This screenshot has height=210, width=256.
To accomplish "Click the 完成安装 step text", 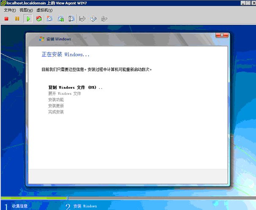I will pos(56,112).
